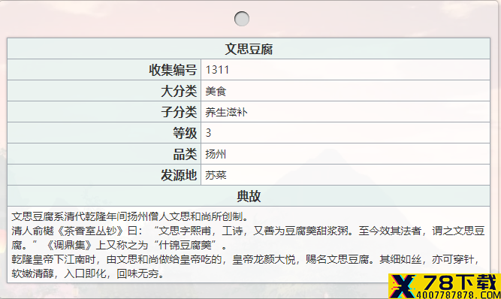Click the line starting 软嫩清醇，入口即化
The height and width of the screenshot is (299, 501).
[x=88, y=273]
